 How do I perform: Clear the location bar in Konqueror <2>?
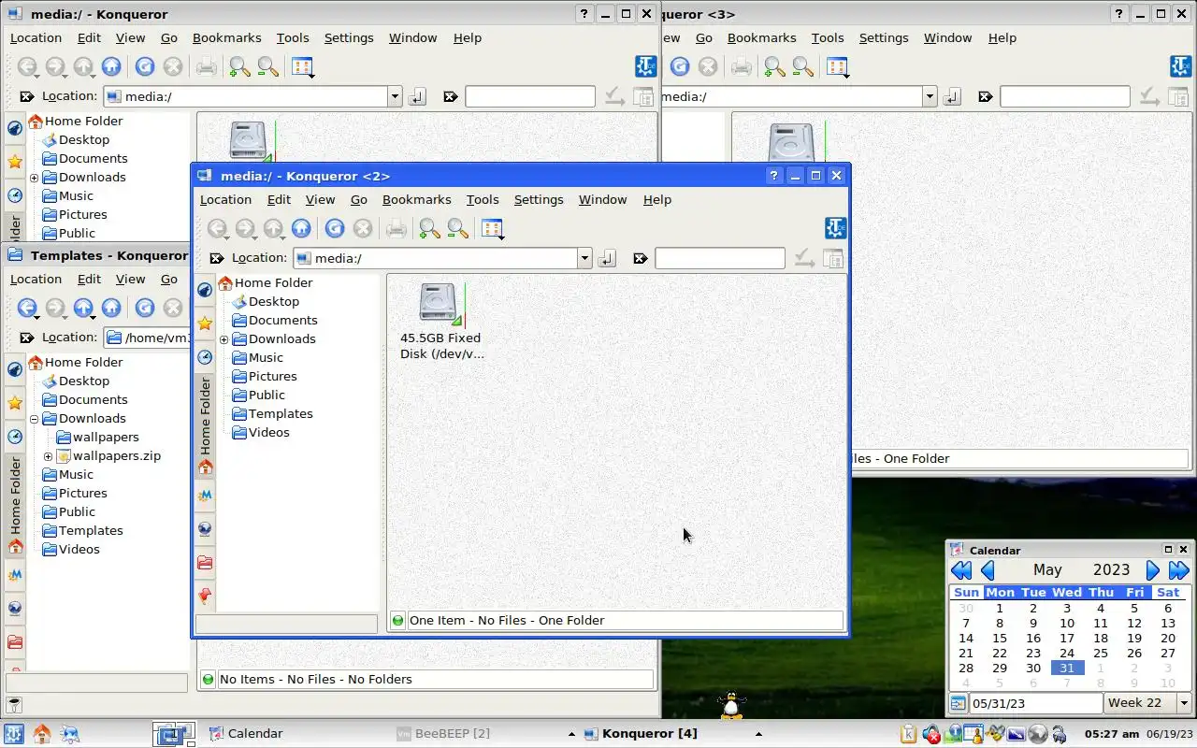coord(217,258)
